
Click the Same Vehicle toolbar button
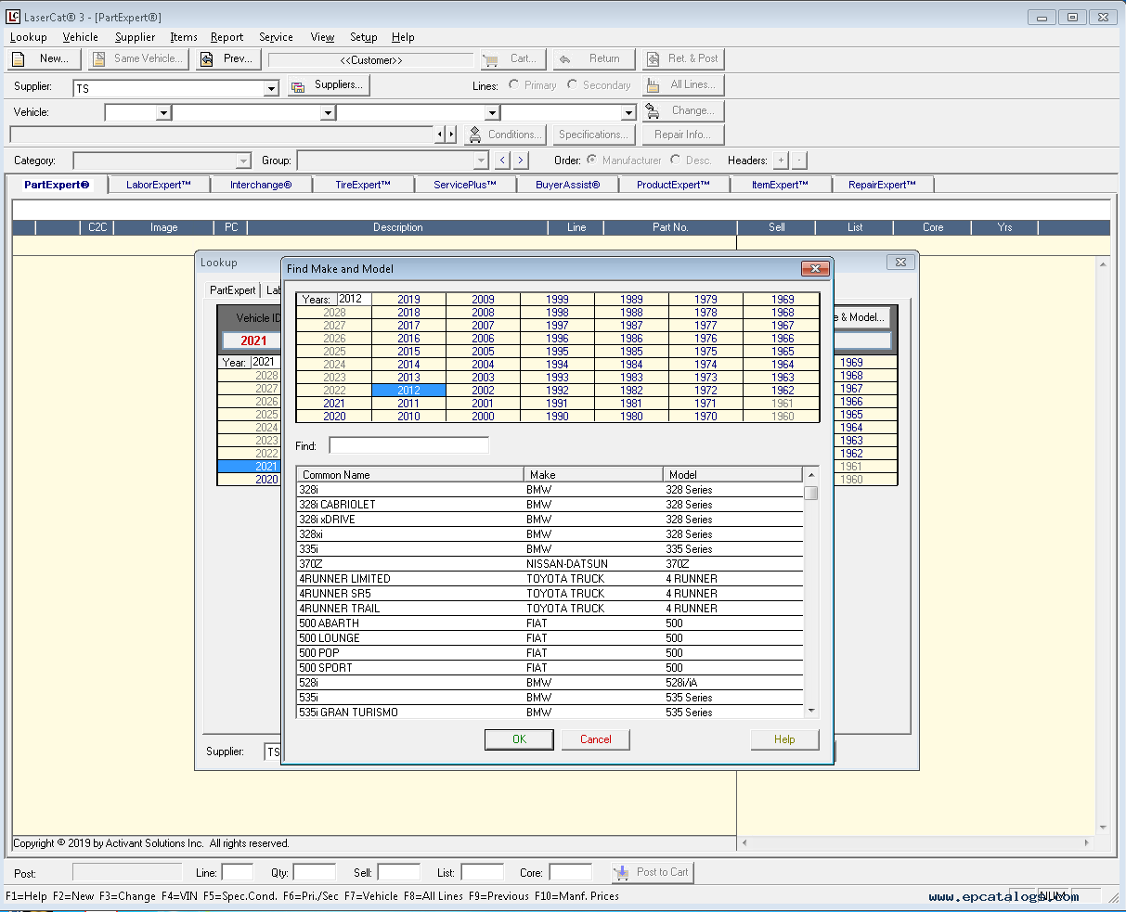pyautogui.click(x=139, y=59)
